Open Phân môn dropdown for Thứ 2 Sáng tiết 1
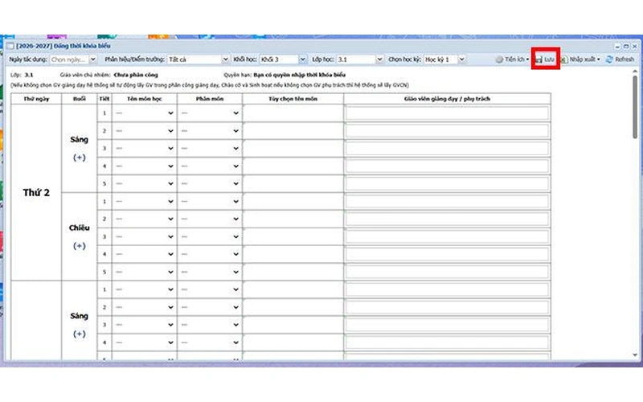 [210, 113]
